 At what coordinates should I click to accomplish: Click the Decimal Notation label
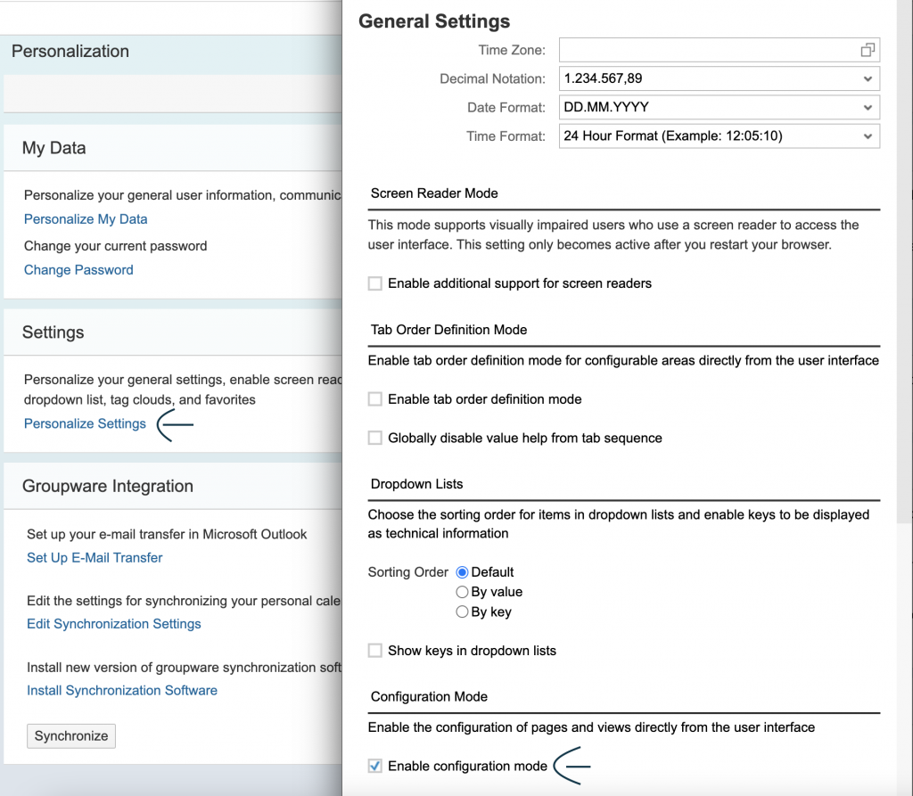(492, 78)
